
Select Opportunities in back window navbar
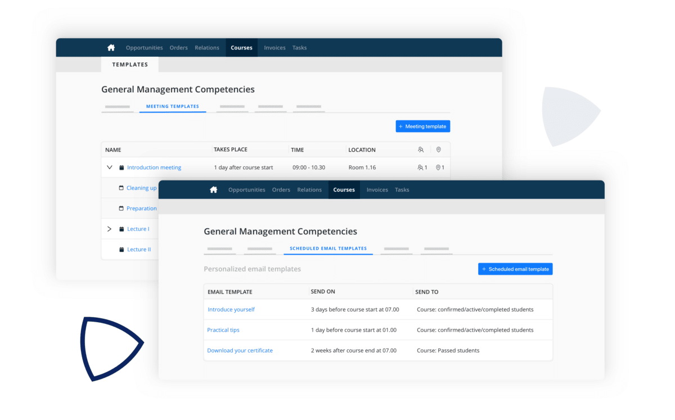pos(145,48)
